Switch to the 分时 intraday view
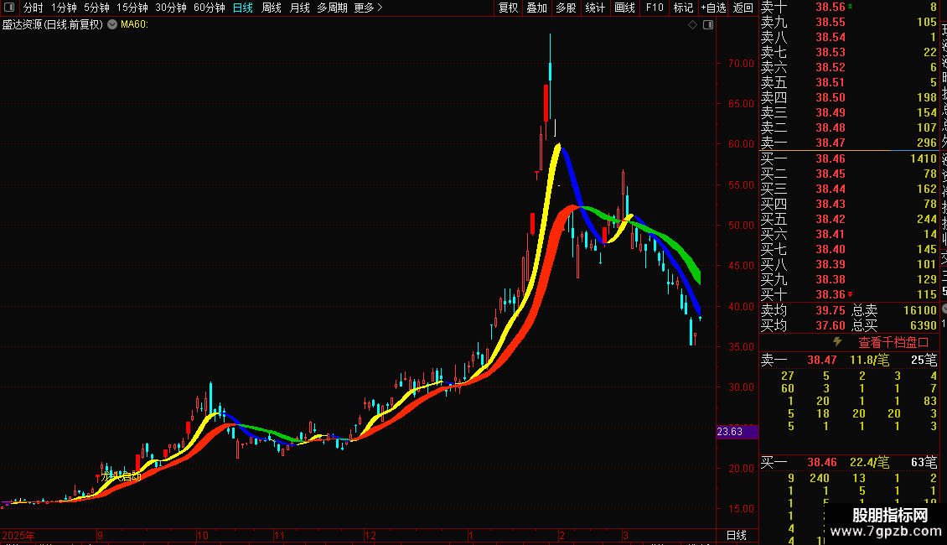This screenshot has width=947, height=545. pos(34,8)
